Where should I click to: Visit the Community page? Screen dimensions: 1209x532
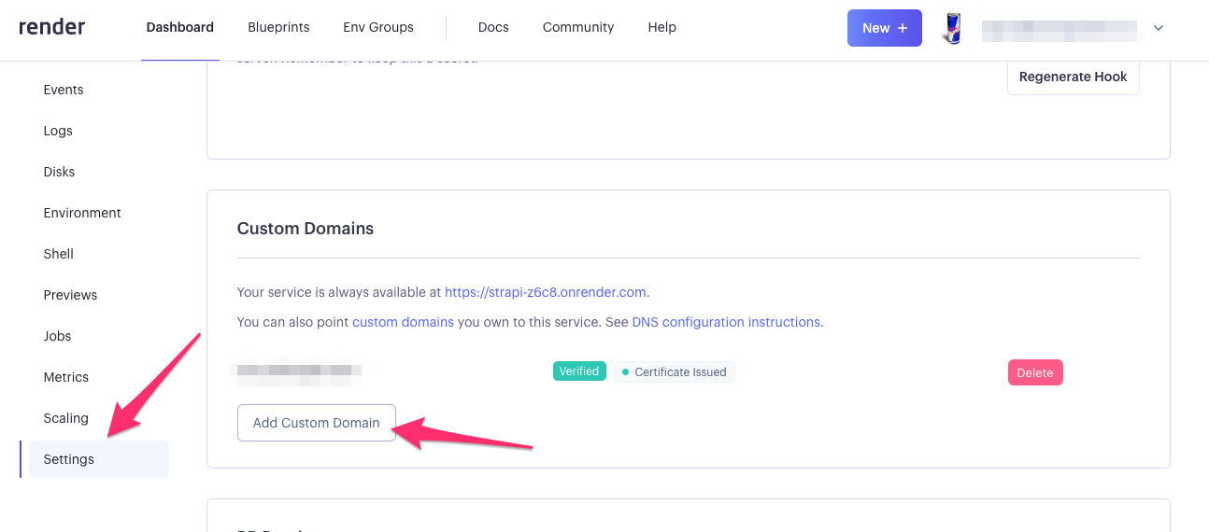tap(578, 27)
